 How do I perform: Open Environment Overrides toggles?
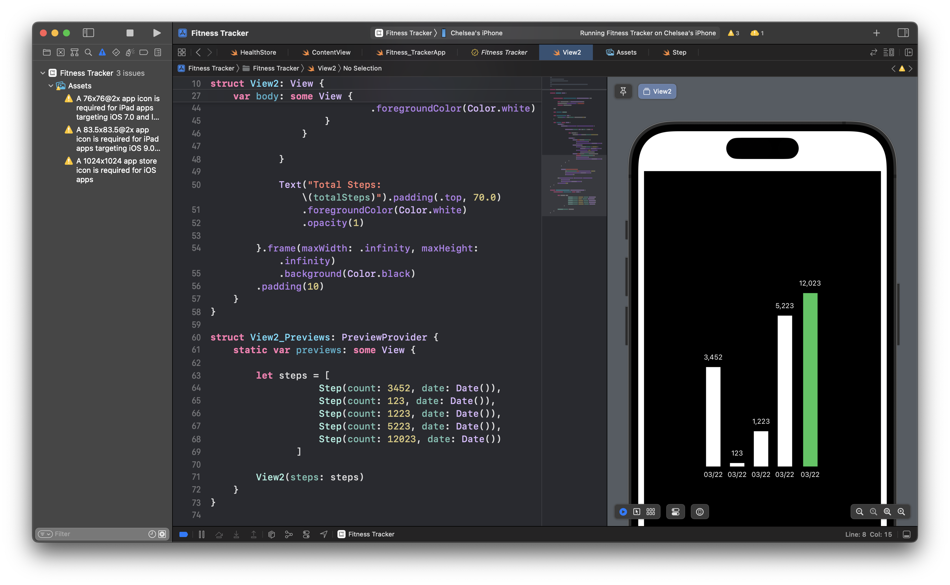tap(306, 534)
